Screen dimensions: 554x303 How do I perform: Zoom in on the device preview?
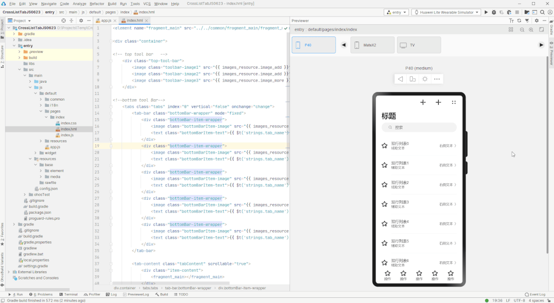tap(530, 29)
